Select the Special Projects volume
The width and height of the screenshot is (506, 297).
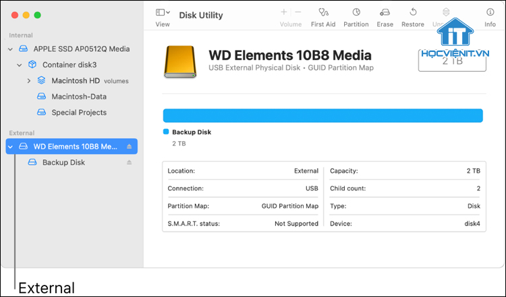[79, 112]
